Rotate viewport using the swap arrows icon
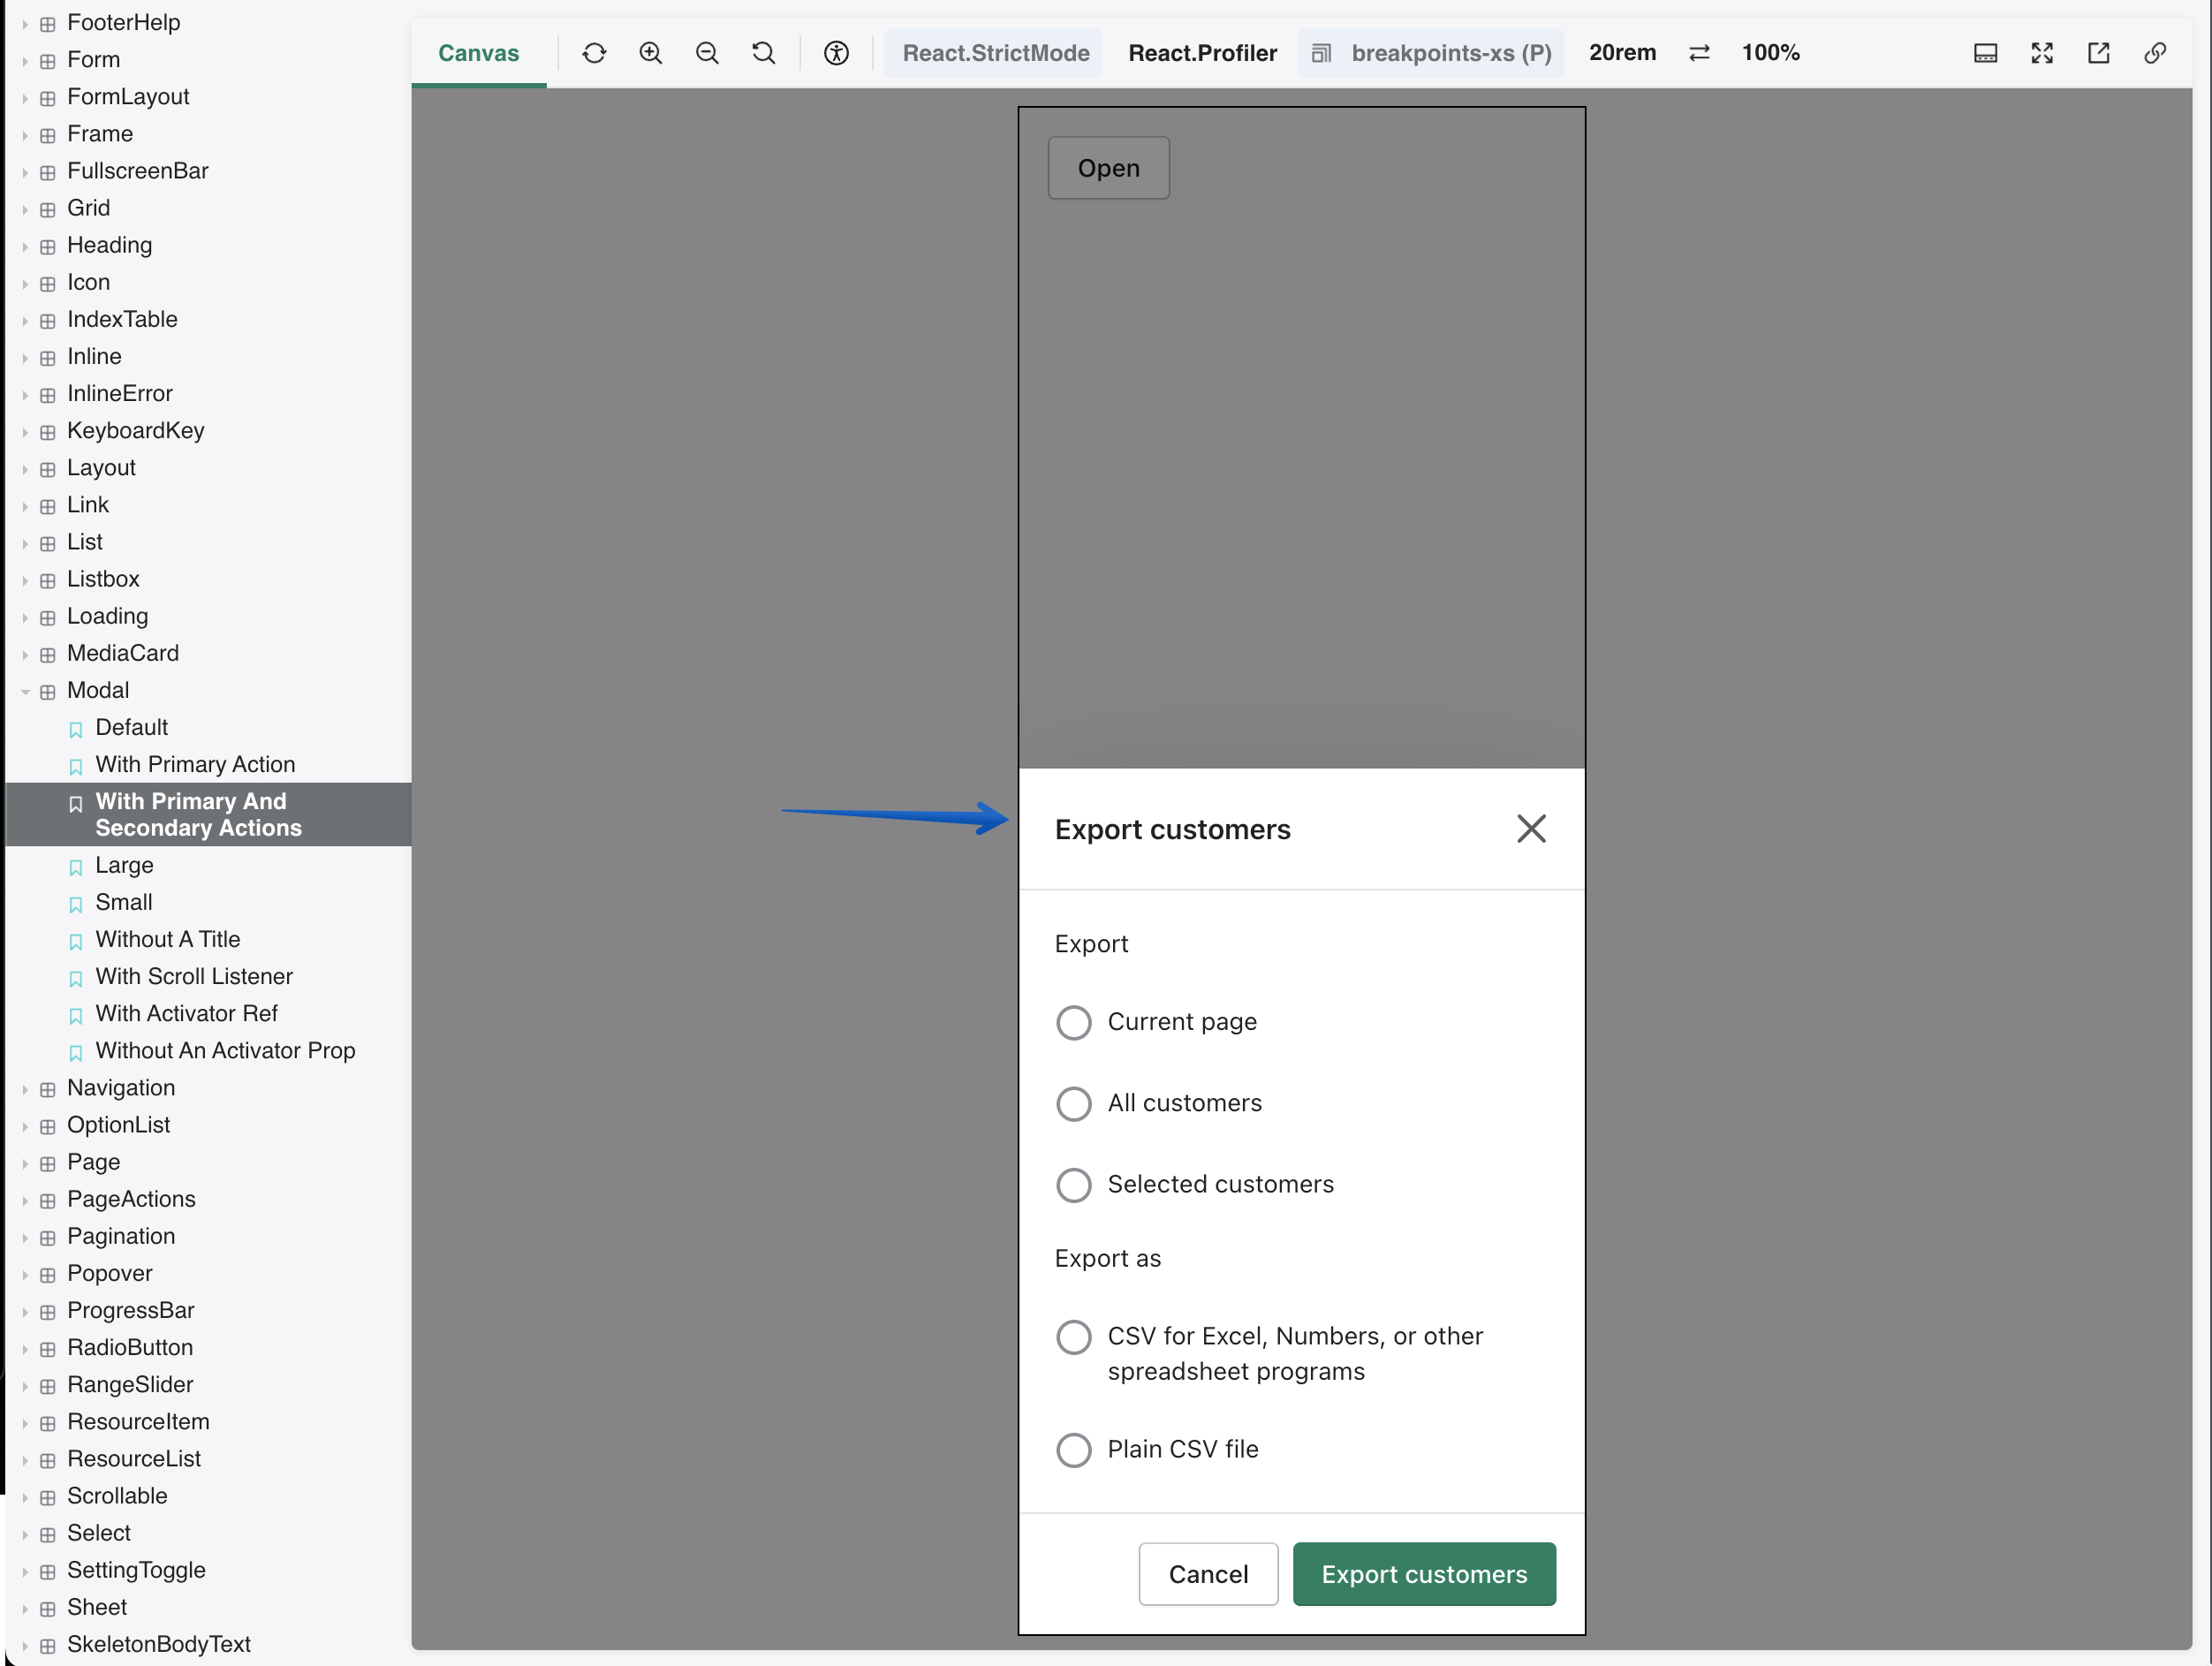The width and height of the screenshot is (2212, 1666). pos(1699,53)
